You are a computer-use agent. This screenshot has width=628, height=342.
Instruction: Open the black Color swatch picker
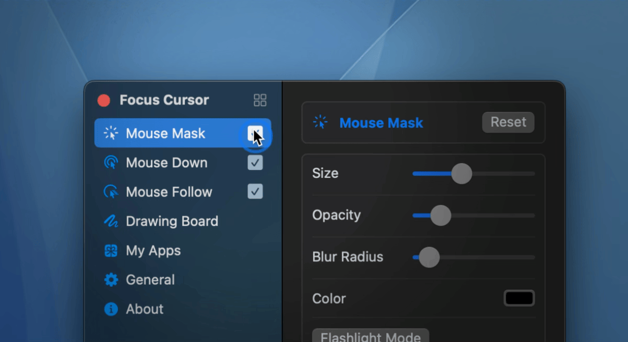point(519,298)
